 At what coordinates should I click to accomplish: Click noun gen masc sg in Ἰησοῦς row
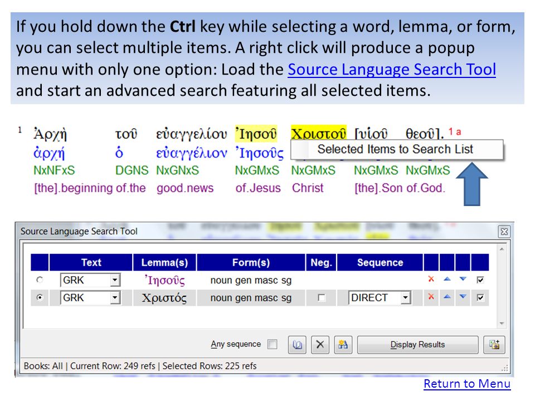point(251,280)
